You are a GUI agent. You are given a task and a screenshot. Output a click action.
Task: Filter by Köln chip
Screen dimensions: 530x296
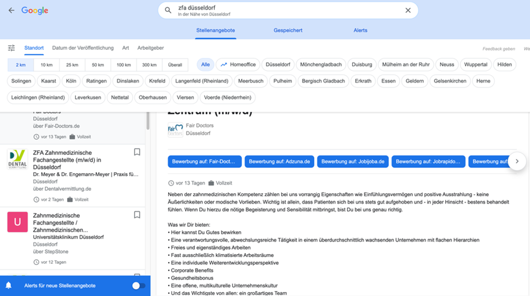pyautogui.click(x=71, y=81)
